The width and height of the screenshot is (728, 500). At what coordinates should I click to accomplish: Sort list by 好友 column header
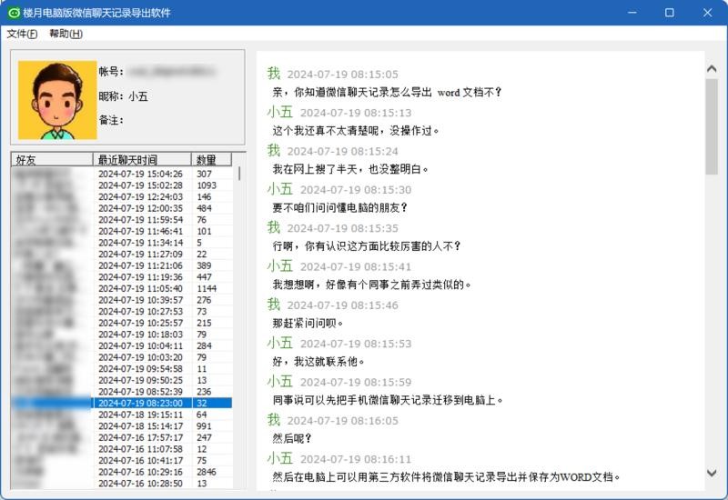point(52,159)
